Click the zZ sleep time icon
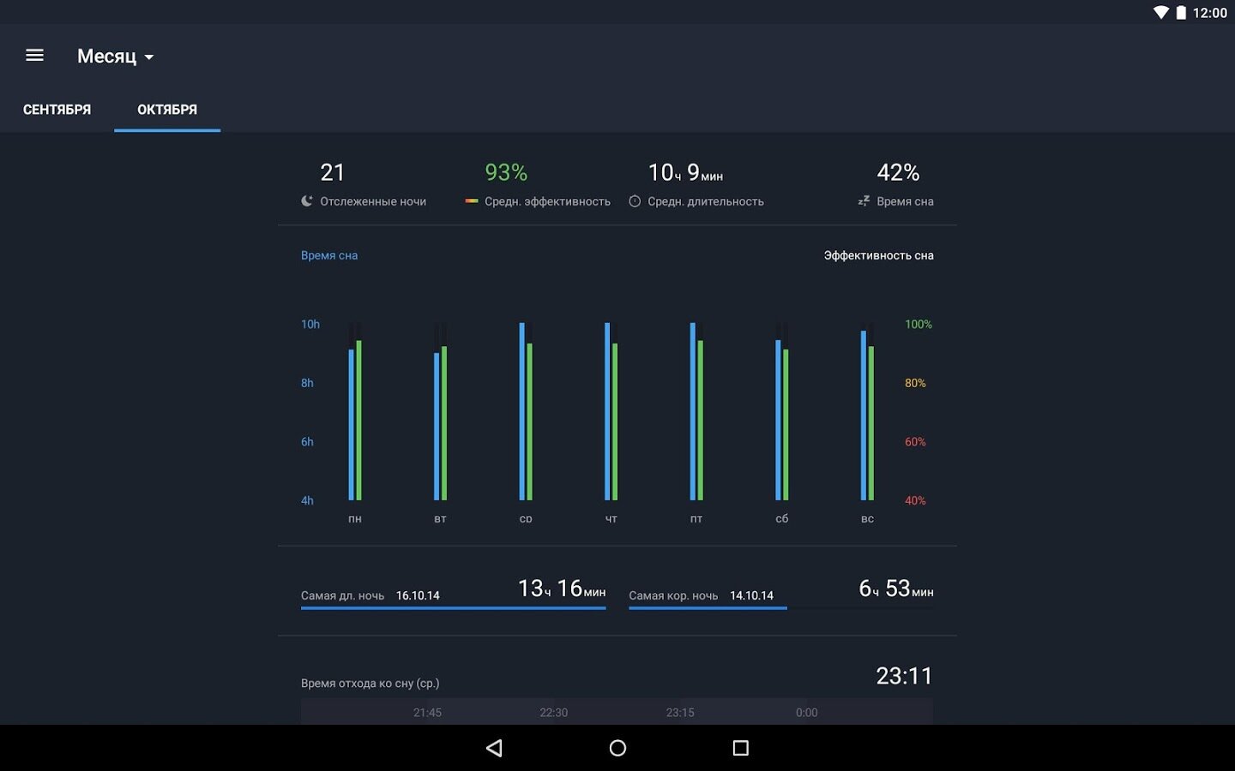The height and width of the screenshot is (771, 1235). [864, 201]
